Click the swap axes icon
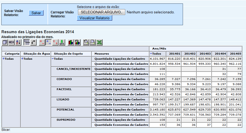This screenshot has height=133, width=246. point(33,42)
